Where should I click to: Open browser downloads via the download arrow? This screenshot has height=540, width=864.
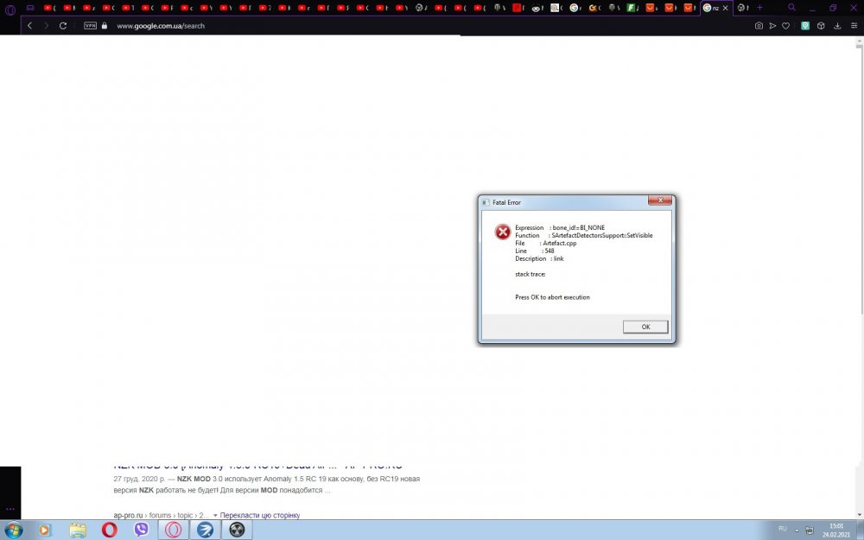[x=837, y=25]
